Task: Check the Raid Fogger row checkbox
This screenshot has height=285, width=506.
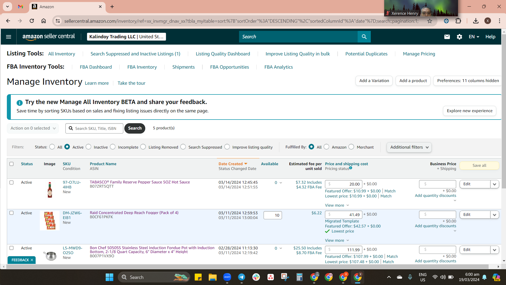Action: (12, 213)
